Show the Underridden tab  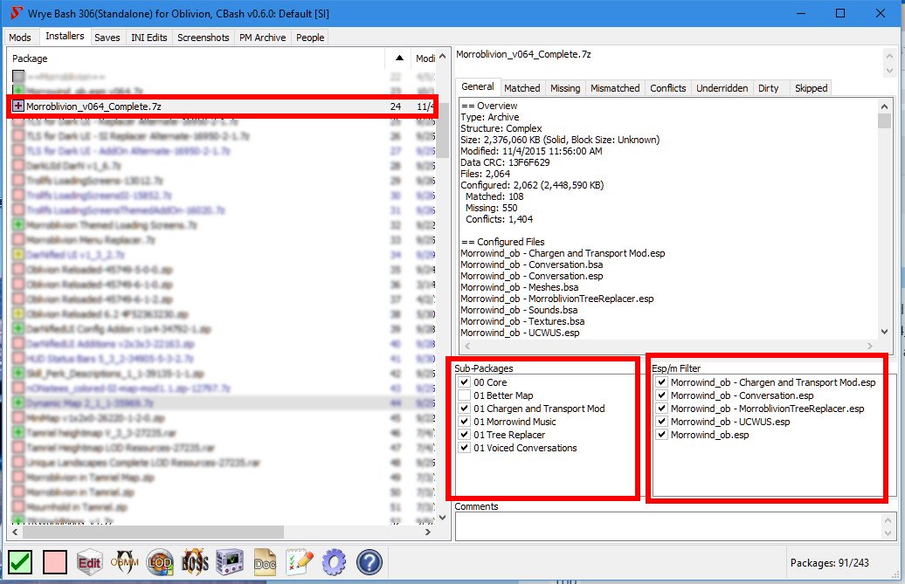[x=722, y=88]
